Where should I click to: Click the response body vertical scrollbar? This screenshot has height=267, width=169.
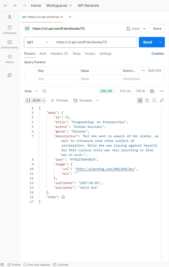click(161, 182)
